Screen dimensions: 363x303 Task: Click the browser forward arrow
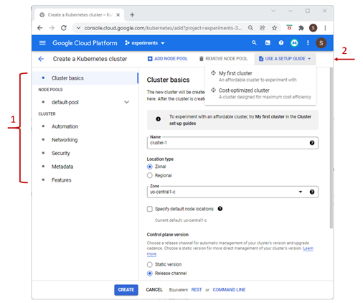(52, 28)
